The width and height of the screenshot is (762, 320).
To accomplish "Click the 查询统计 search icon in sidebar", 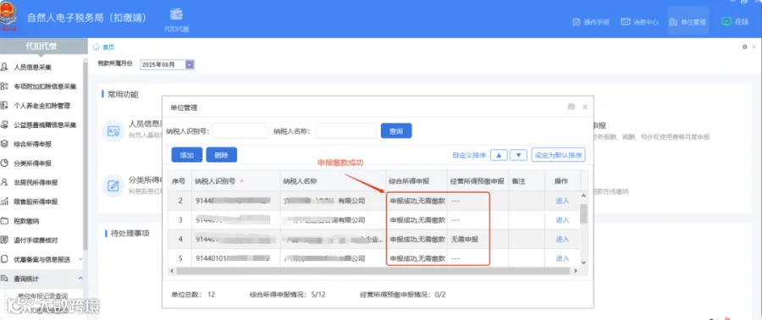I will point(4,279).
